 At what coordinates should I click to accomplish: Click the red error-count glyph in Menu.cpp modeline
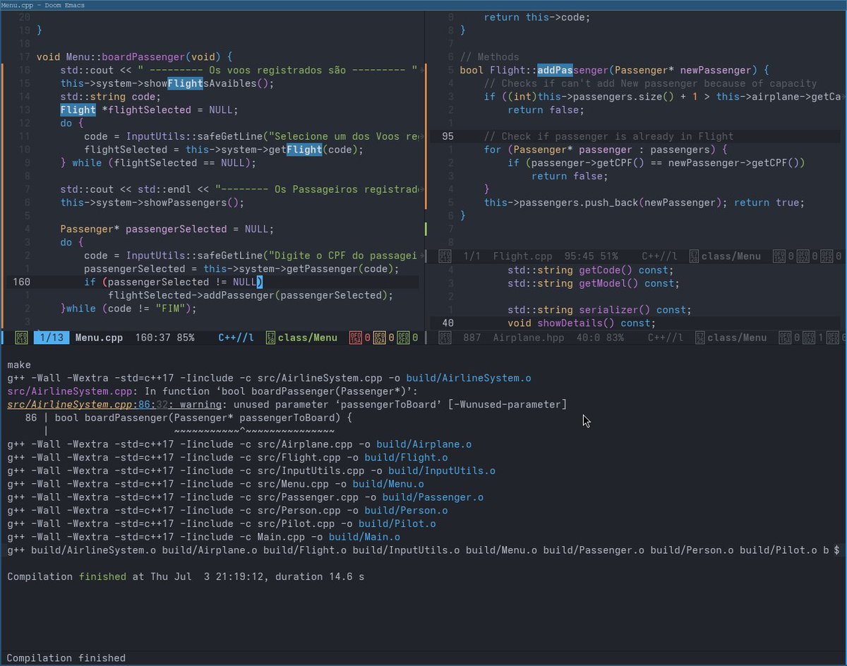click(x=356, y=338)
